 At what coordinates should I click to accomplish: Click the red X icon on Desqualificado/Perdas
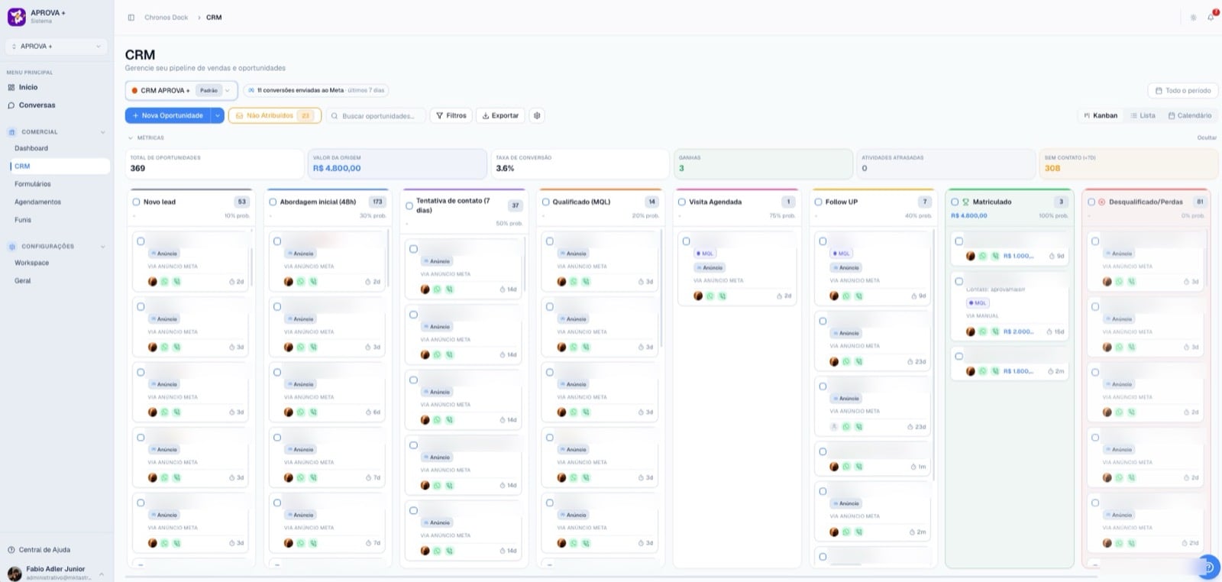pyautogui.click(x=1101, y=202)
